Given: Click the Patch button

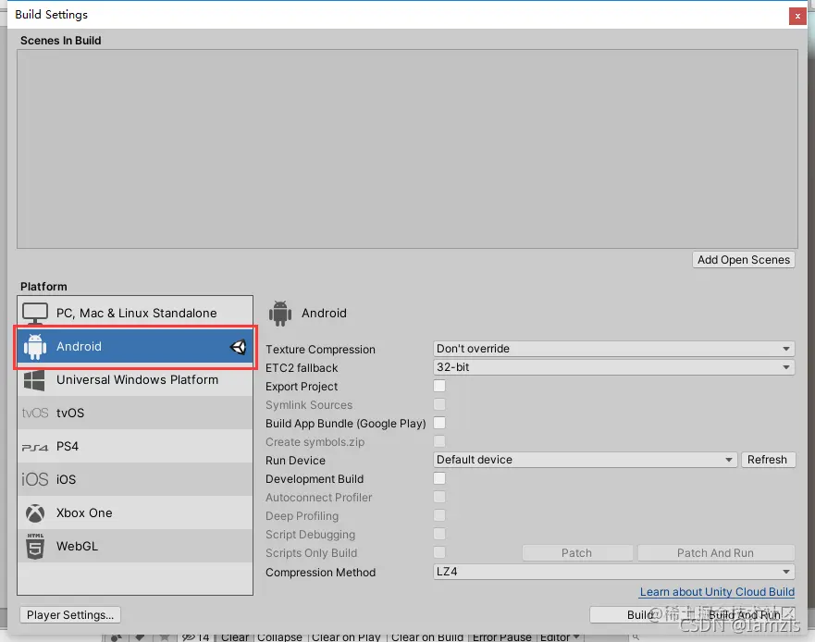Looking at the screenshot, I should click(x=577, y=553).
